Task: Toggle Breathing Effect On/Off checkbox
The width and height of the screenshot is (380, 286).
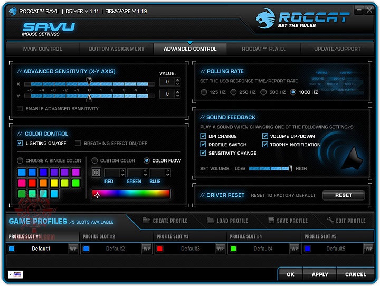Action: click(x=78, y=143)
